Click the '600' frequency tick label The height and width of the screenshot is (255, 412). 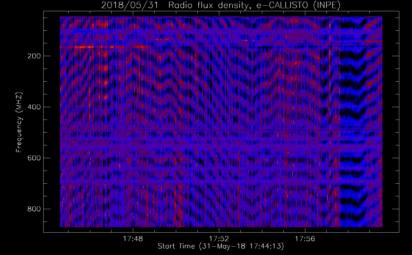[x=34, y=158]
